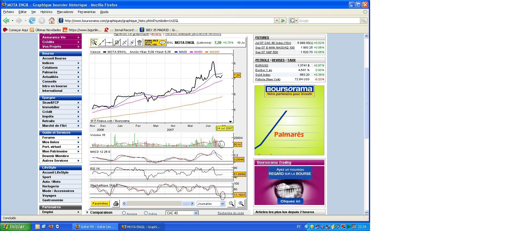
Task: Zoom out the chart with minus magnifier
Action: [x=231, y=204]
